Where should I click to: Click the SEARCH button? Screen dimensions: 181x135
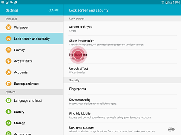tap(54, 10)
